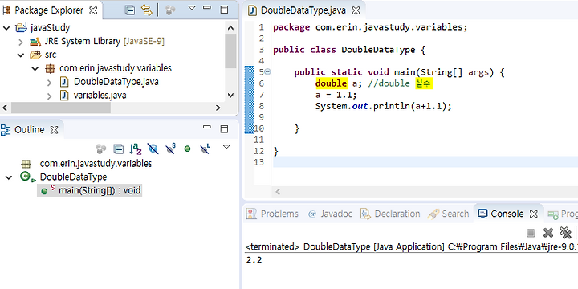Toggle alphabetical sort in Outline
Viewport: 578px width, 289px height.
pyautogui.click(x=136, y=149)
